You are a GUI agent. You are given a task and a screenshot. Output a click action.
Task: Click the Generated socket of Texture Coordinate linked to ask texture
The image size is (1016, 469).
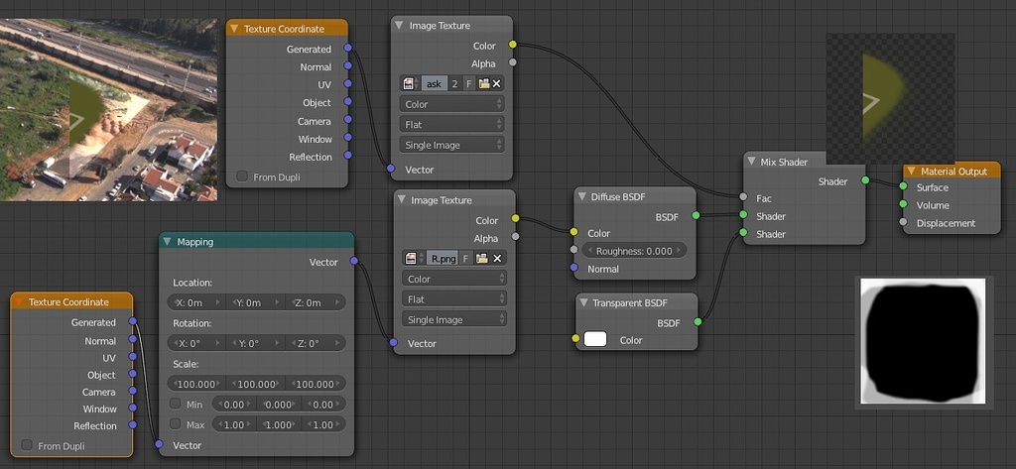click(x=348, y=48)
